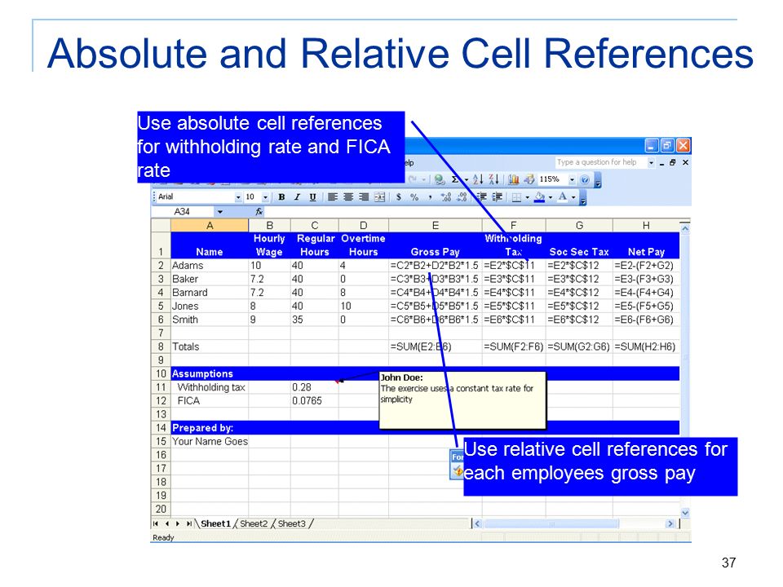Expand Font Color dropdown arrow
This screenshot has width=783, height=587.
573,197
